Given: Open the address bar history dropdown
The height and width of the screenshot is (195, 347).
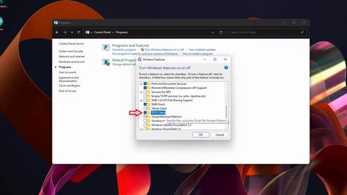Looking at the screenshot, I should [213, 32].
